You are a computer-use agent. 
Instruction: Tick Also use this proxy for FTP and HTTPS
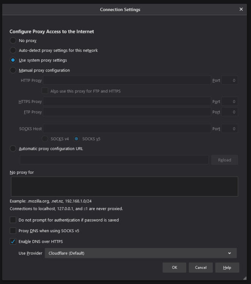click(x=45, y=91)
